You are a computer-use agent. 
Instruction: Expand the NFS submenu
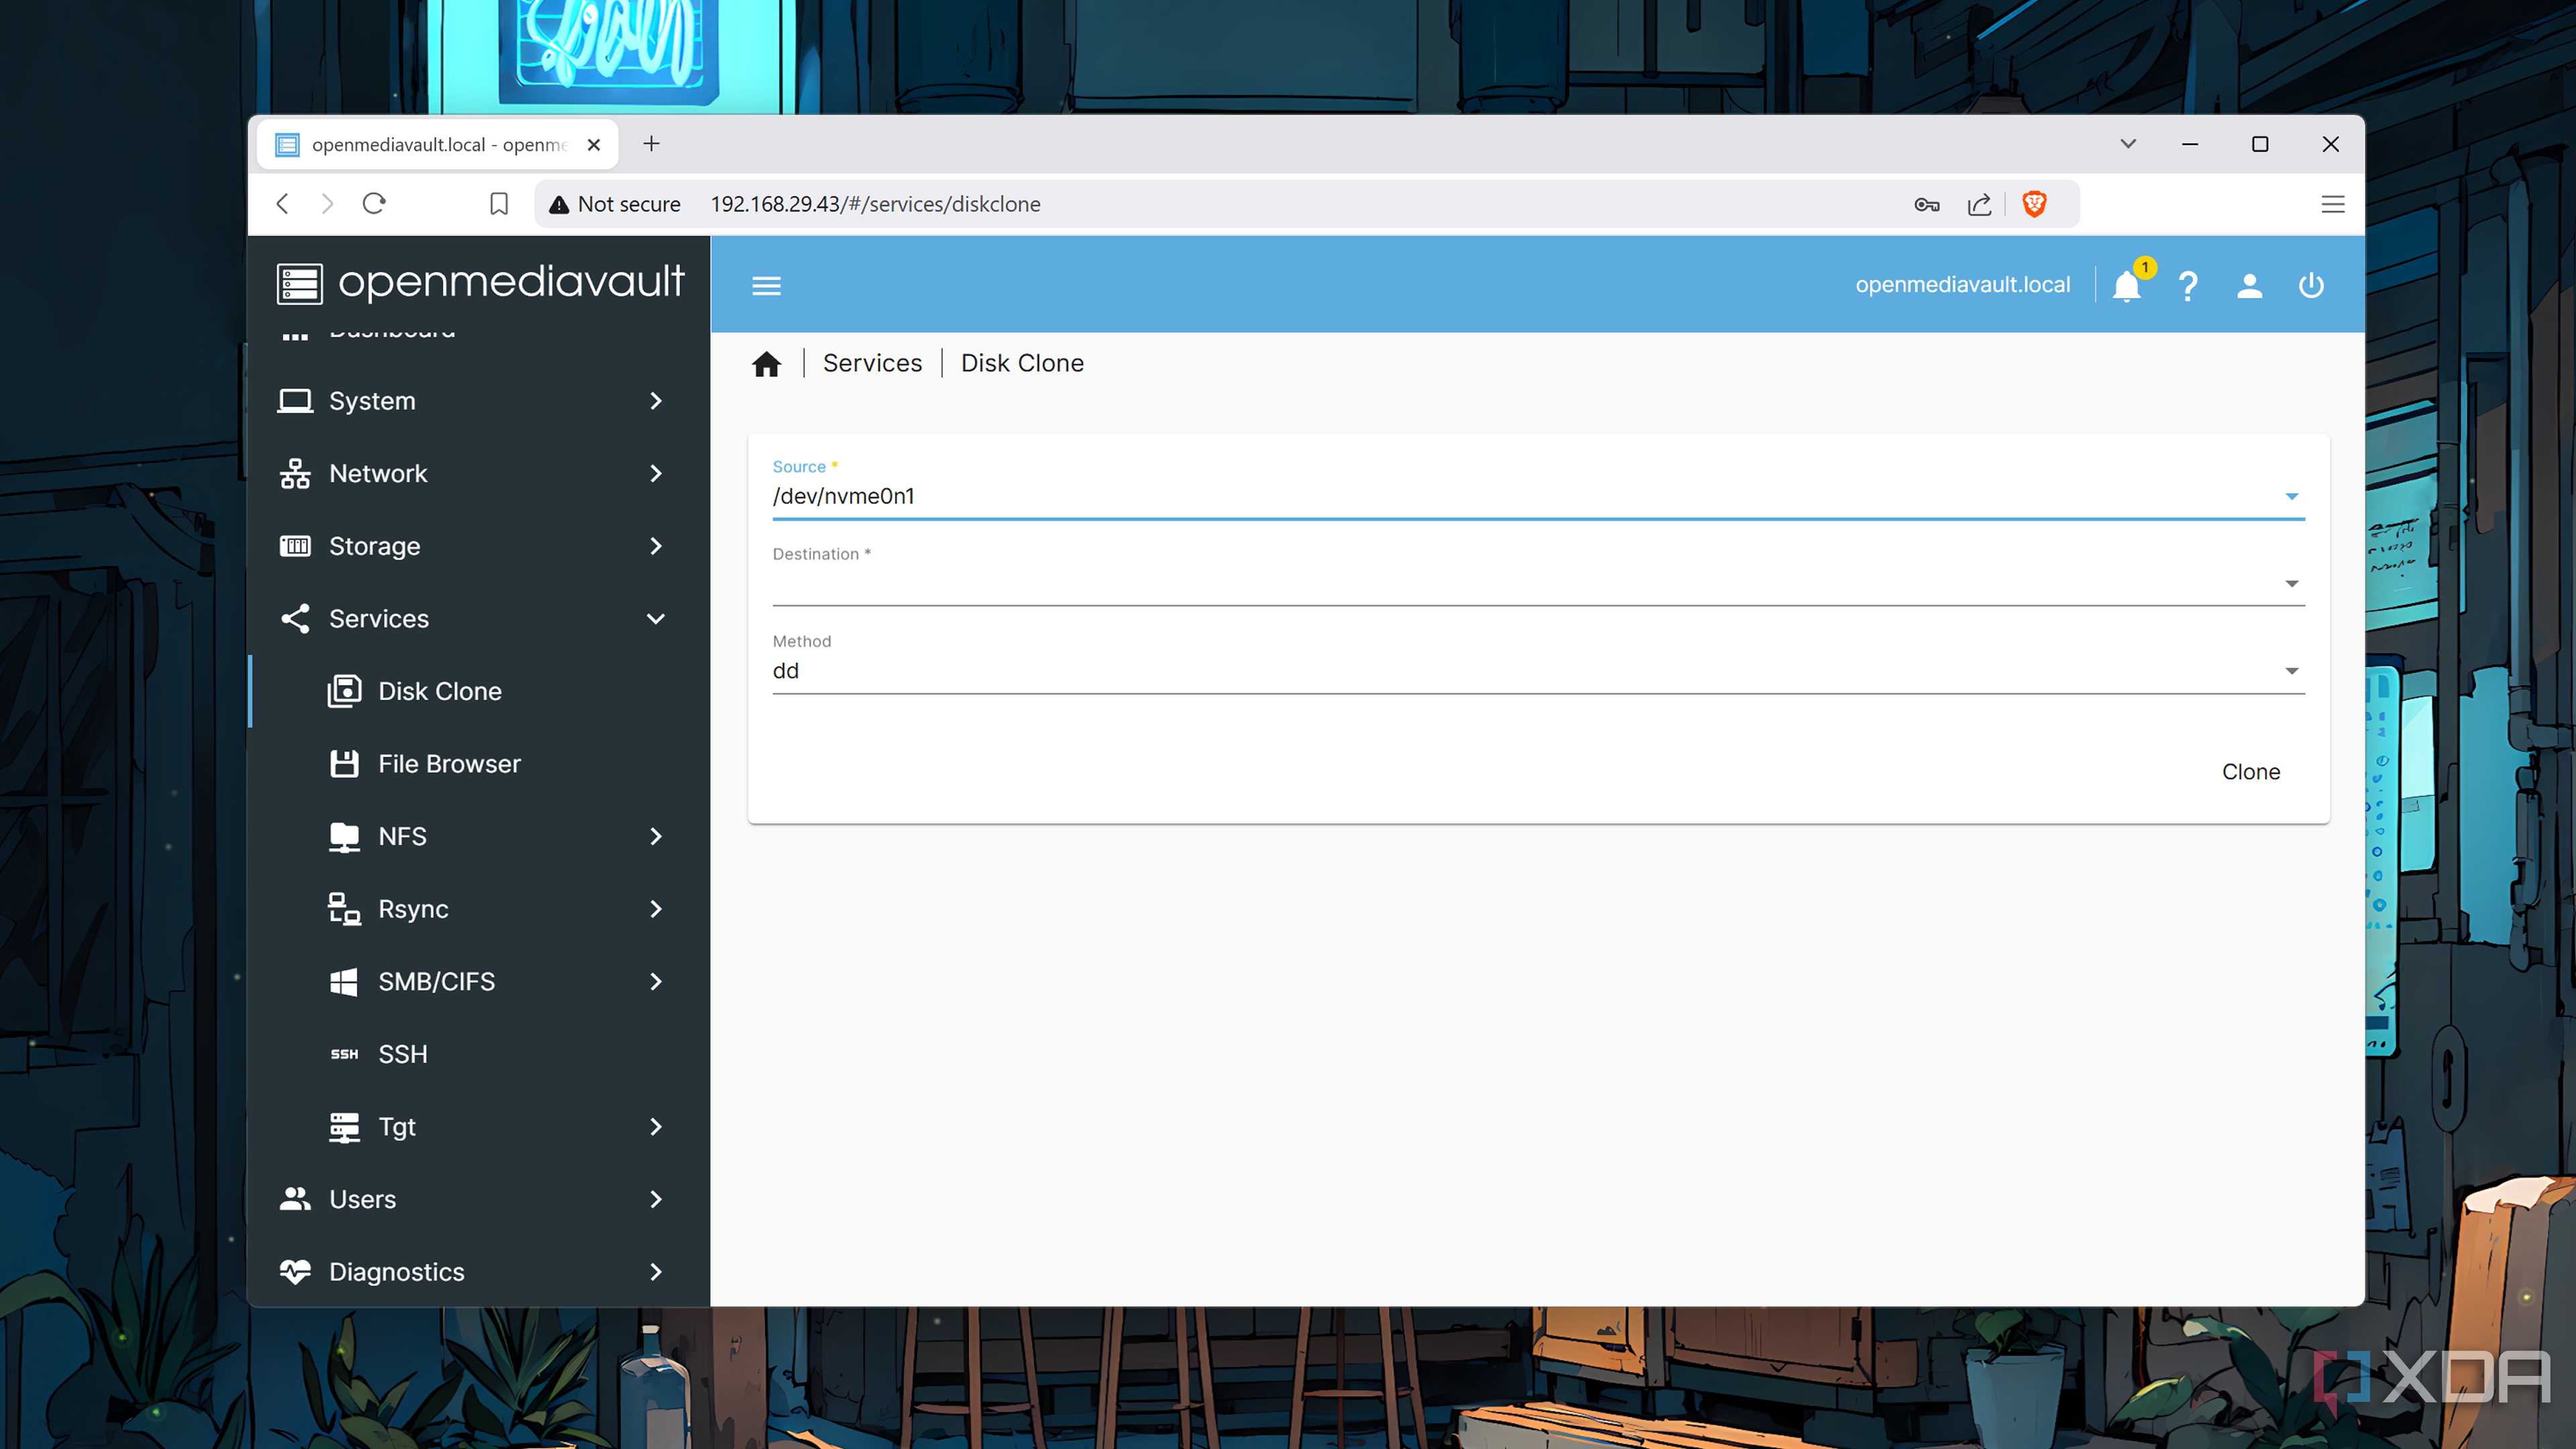click(479, 836)
